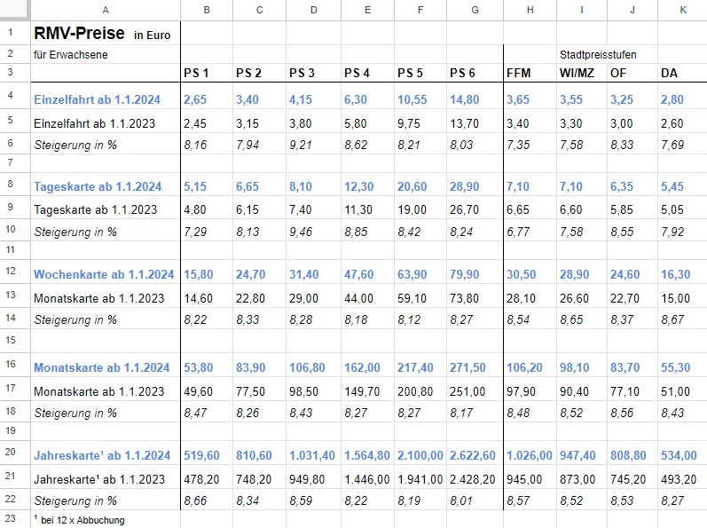Select the 'DA' header cell
This screenshot has width=707, height=528.
coord(683,73)
